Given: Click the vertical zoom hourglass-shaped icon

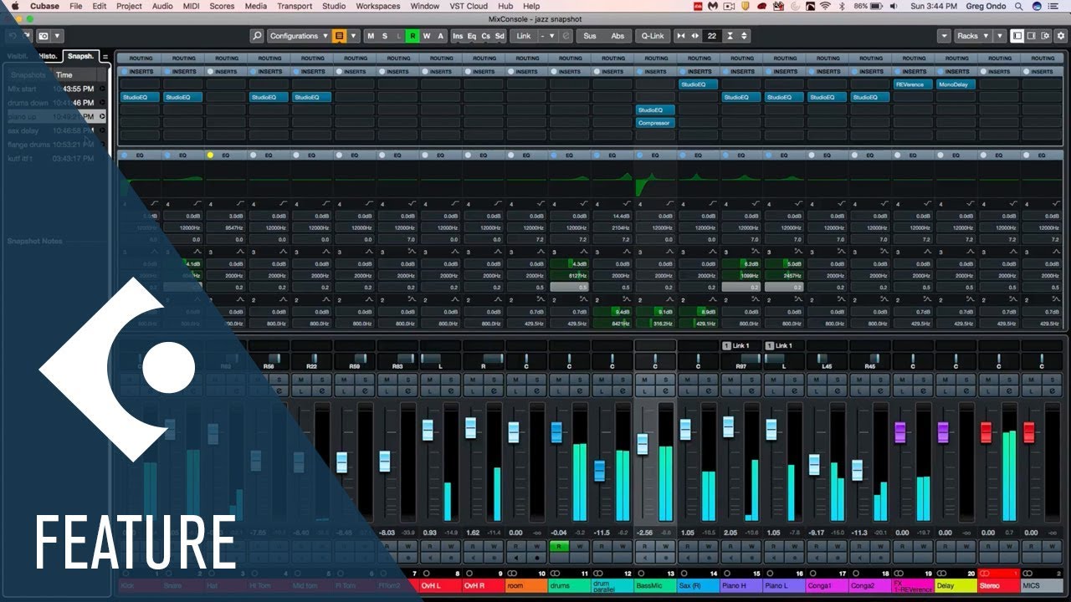Looking at the screenshot, I should point(730,36).
